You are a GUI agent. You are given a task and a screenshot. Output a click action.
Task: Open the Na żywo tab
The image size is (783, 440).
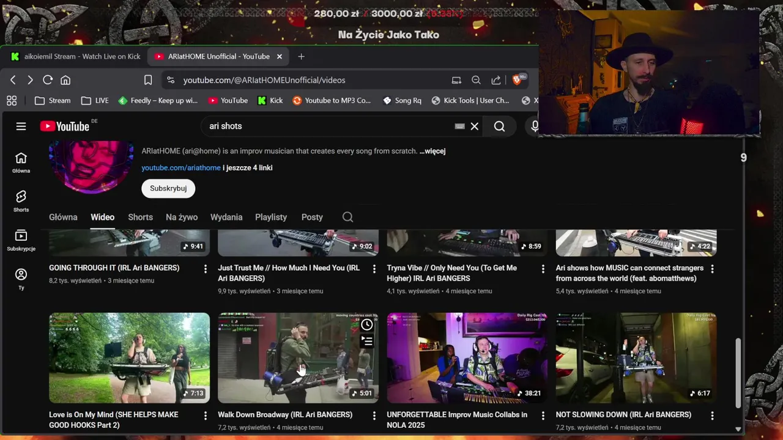[x=182, y=217]
